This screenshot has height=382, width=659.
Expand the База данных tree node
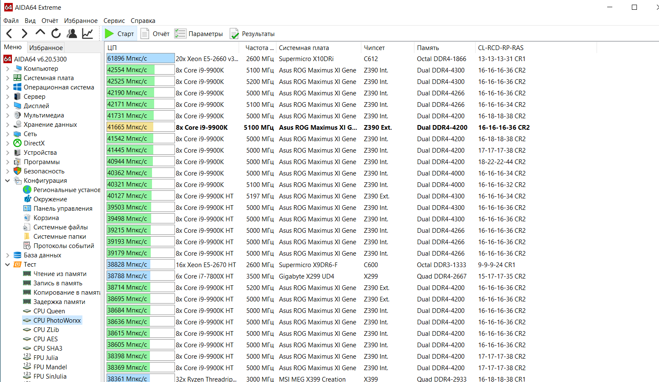point(8,255)
